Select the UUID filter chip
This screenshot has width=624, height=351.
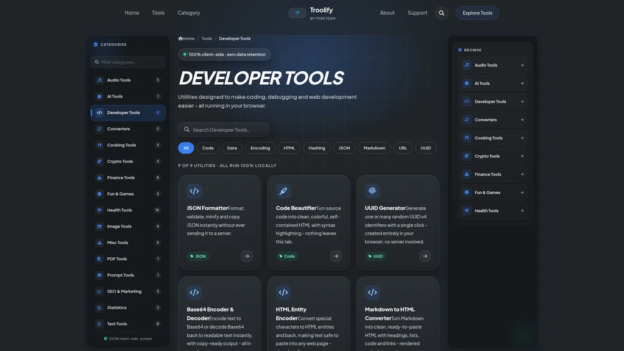point(426,148)
